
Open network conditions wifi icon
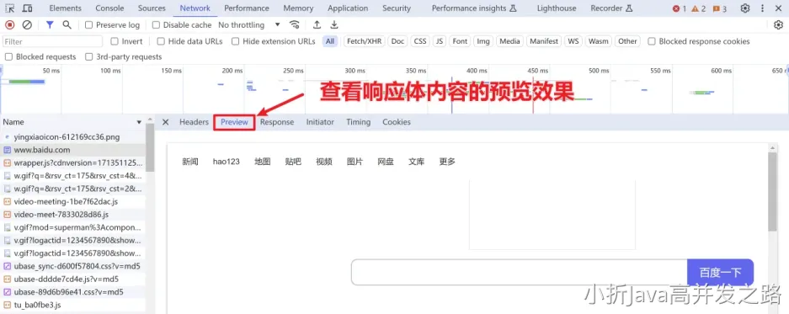tap(295, 24)
